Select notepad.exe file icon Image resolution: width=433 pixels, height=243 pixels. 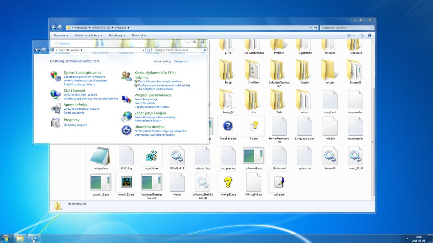(x=101, y=156)
